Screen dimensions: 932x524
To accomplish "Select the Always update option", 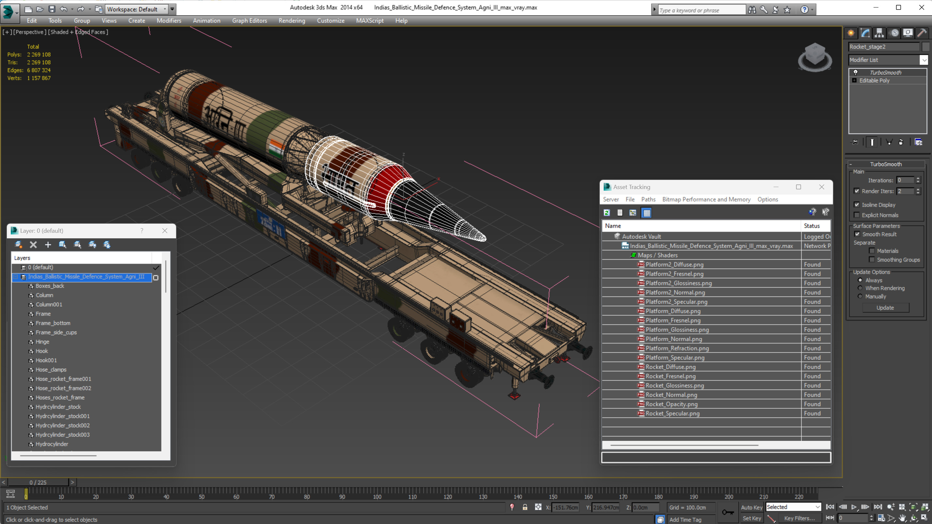I will click(x=860, y=280).
